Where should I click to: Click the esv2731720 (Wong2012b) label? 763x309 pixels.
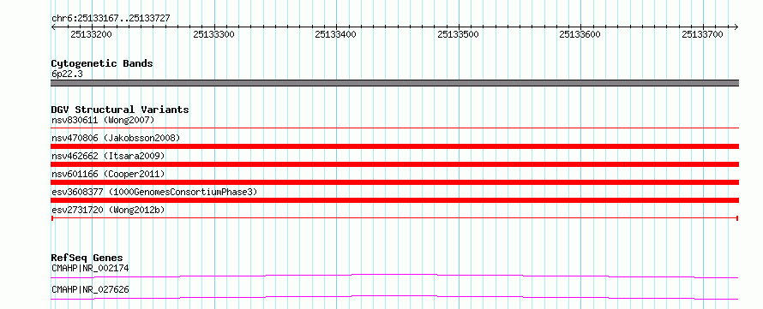tap(108, 210)
